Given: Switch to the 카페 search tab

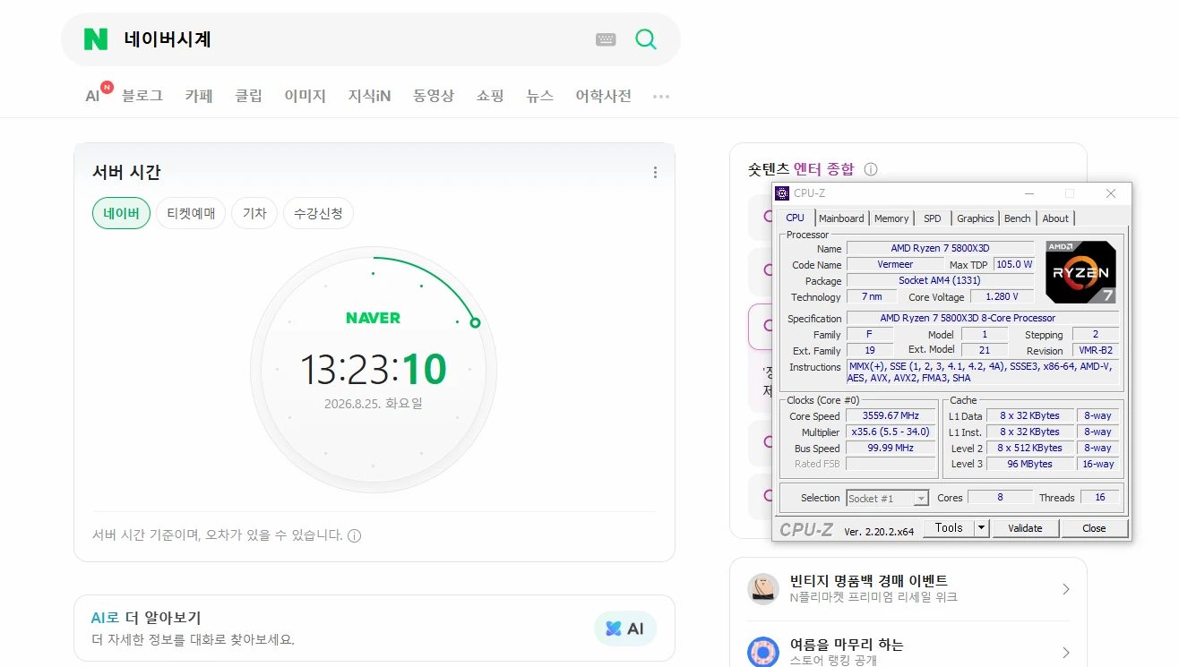Looking at the screenshot, I should (x=199, y=96).
